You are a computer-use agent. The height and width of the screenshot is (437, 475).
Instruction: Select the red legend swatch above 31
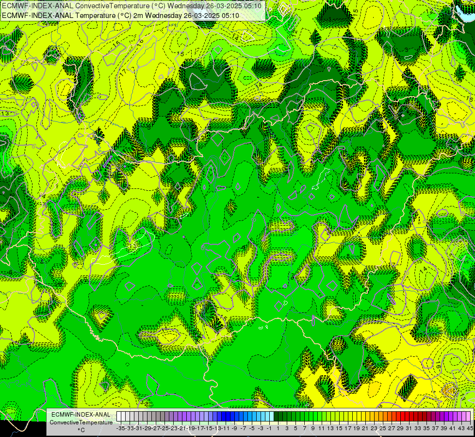407,416
